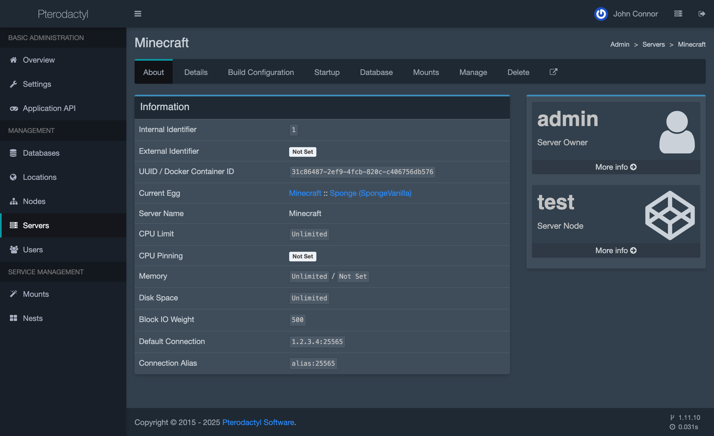Open Databases in the sidebar
Image resolution: width=714 pixels, height=436 pixels.
click(x=63, y=153)
